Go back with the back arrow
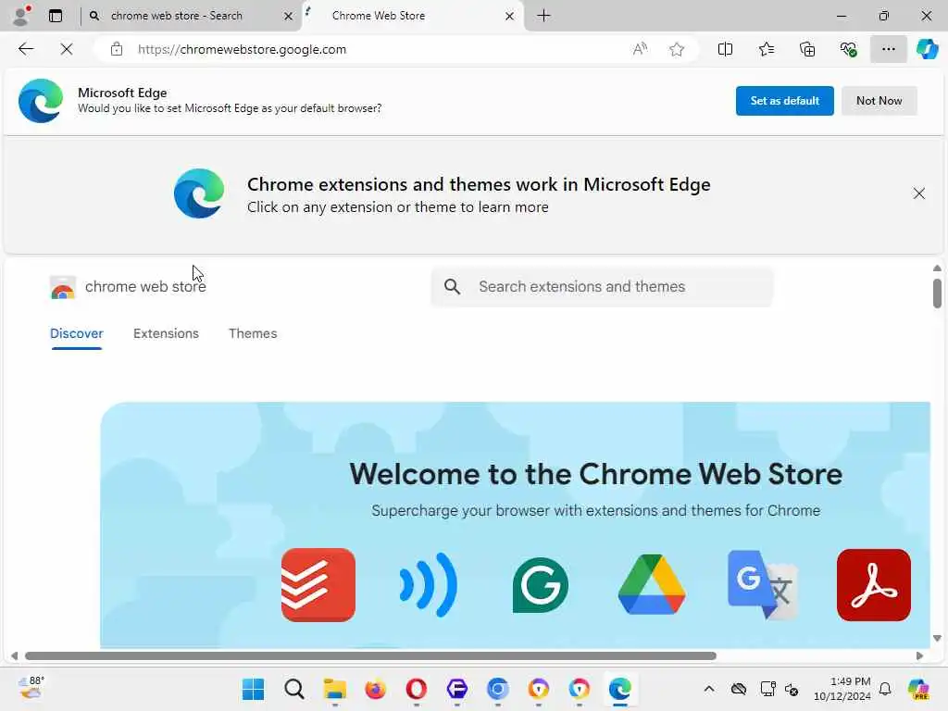This screenshot has width=948, height=711. tap(26, 49)
